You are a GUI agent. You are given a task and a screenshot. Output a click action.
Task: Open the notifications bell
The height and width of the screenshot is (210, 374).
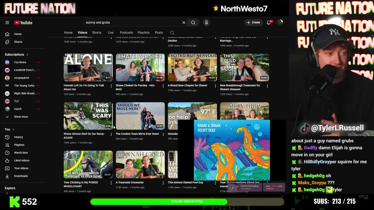click(269, 22)
